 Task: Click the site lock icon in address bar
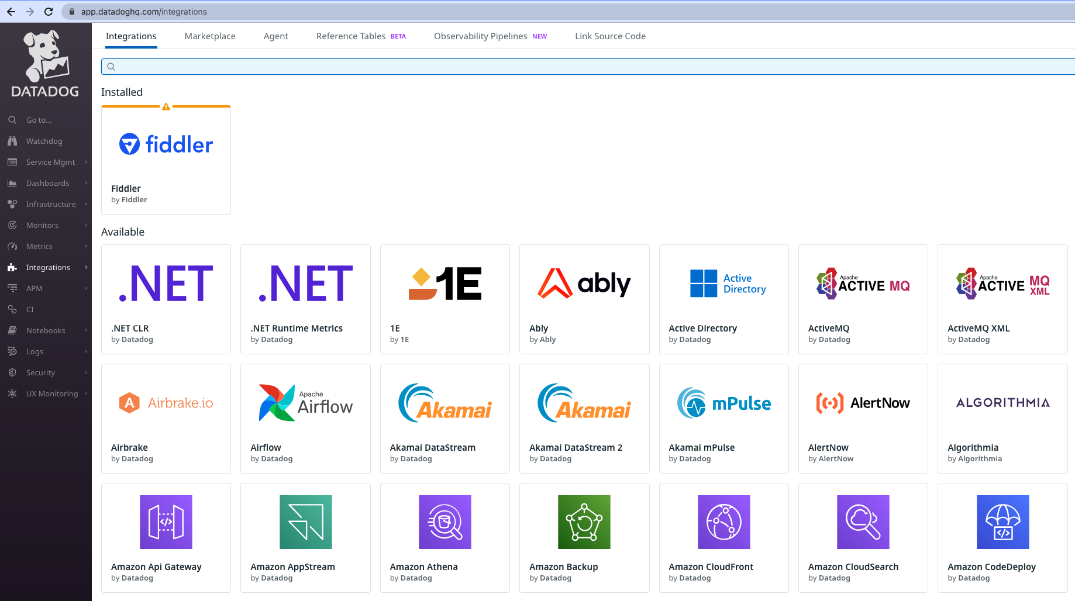click(72, 12)
